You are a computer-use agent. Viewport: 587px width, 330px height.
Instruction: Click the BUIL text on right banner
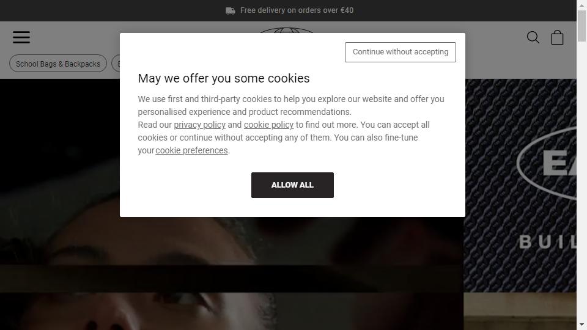pos(548,242)
